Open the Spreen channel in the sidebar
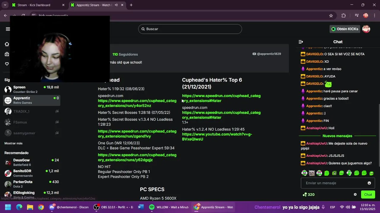Image resolution: width=380 pixels, height=213 pixels. coord(32,89)
